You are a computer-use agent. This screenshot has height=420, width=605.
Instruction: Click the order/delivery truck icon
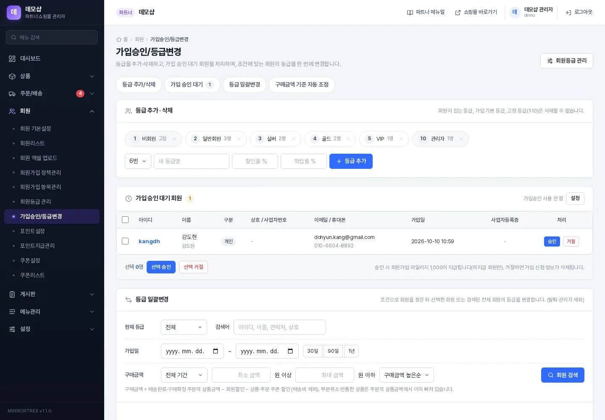tap(12, 94)
